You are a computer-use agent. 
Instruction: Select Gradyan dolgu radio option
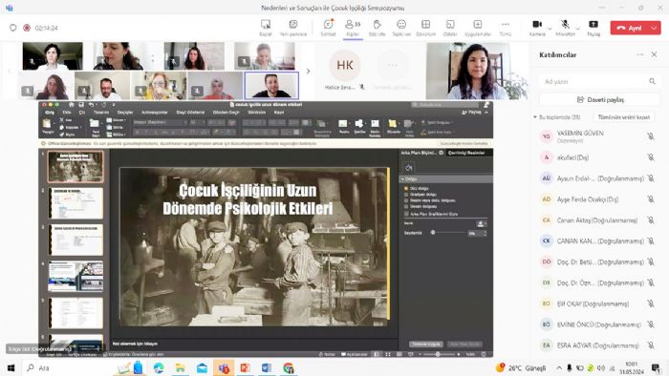[x=406, y=194]
